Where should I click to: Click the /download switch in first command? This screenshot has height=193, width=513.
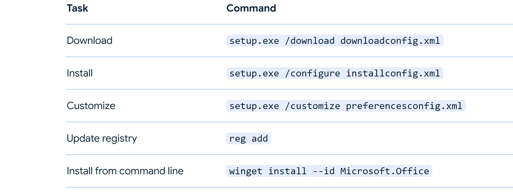coord(310,41)
